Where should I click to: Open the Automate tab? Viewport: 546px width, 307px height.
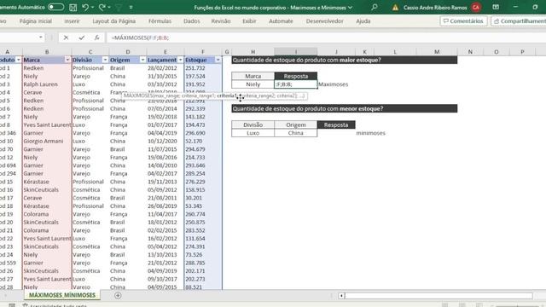click(281, 21)
